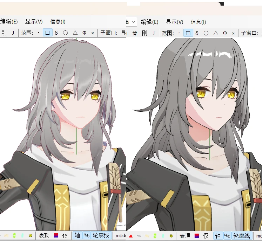263x241 pixels.
Task: Toggle yellow cube joint display icon, left window
Action: point(31,236)
